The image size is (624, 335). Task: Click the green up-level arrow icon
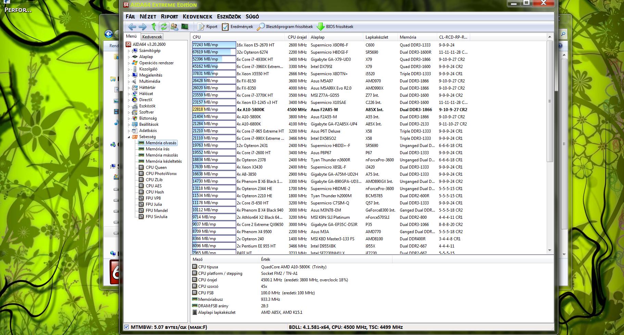(x=154, y=27)
